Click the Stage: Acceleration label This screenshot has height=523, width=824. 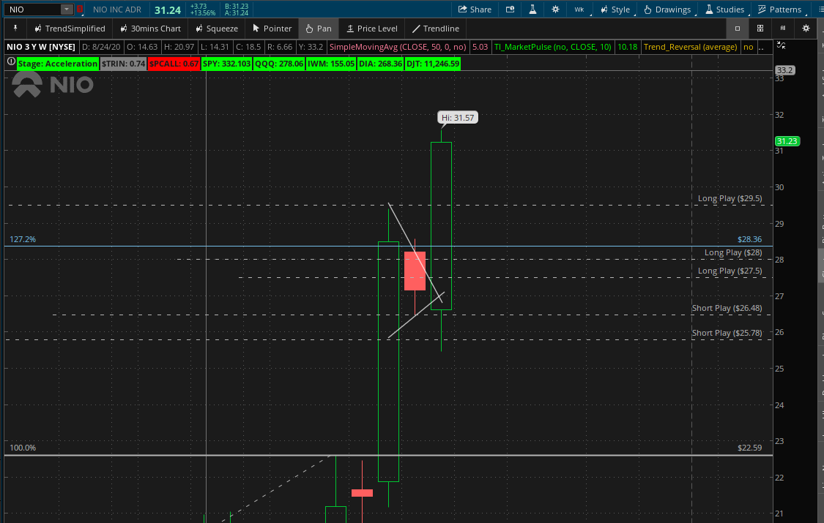58,64
